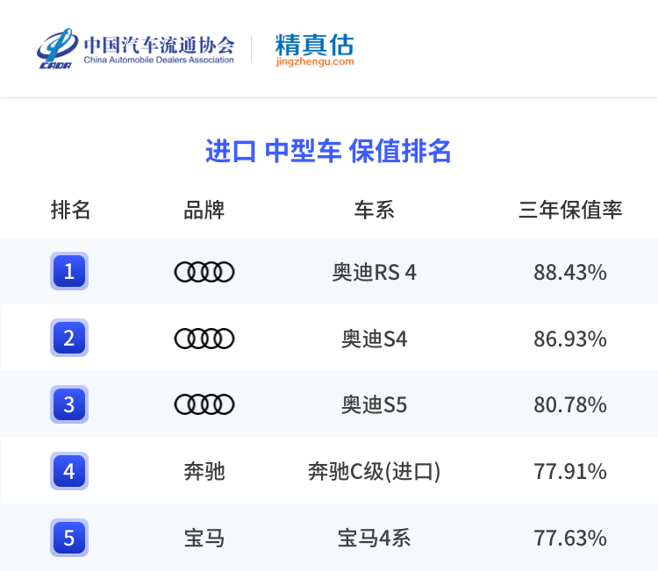
Task: Open the 奔驰C级(进口) model entry
Action: pos(375,471)
